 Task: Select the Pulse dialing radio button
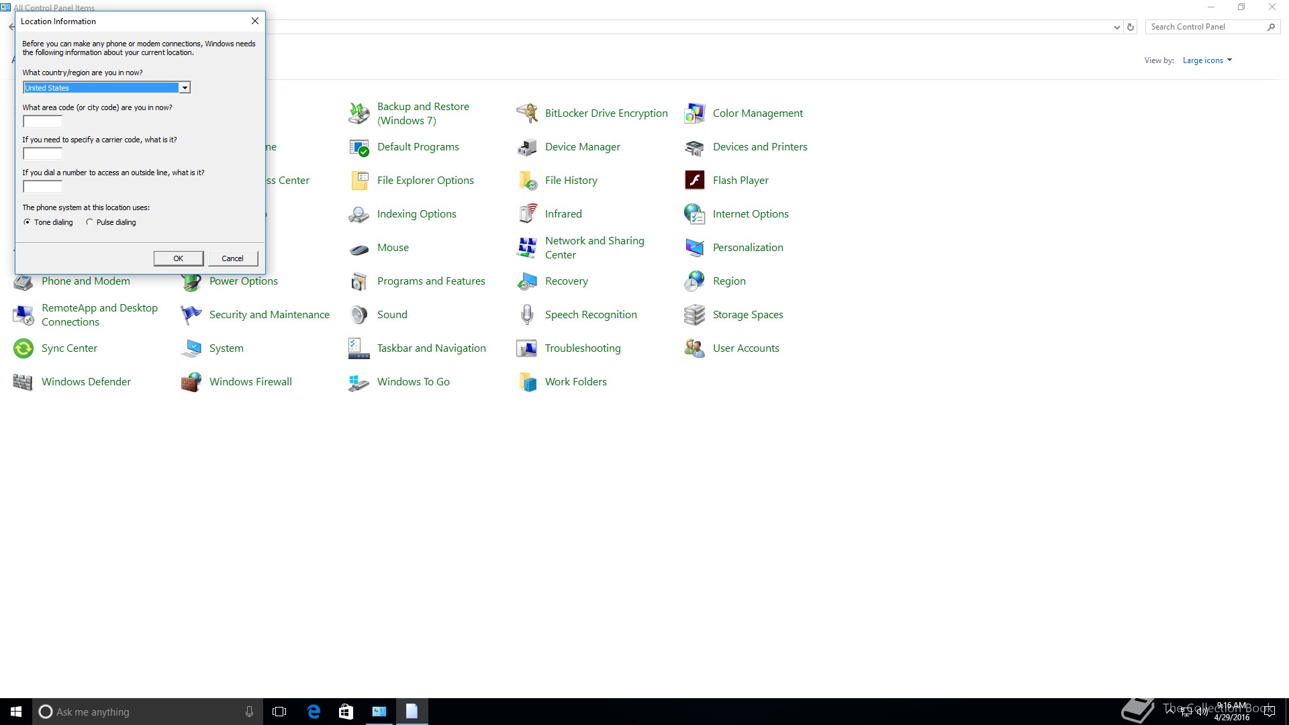(89, 222)
